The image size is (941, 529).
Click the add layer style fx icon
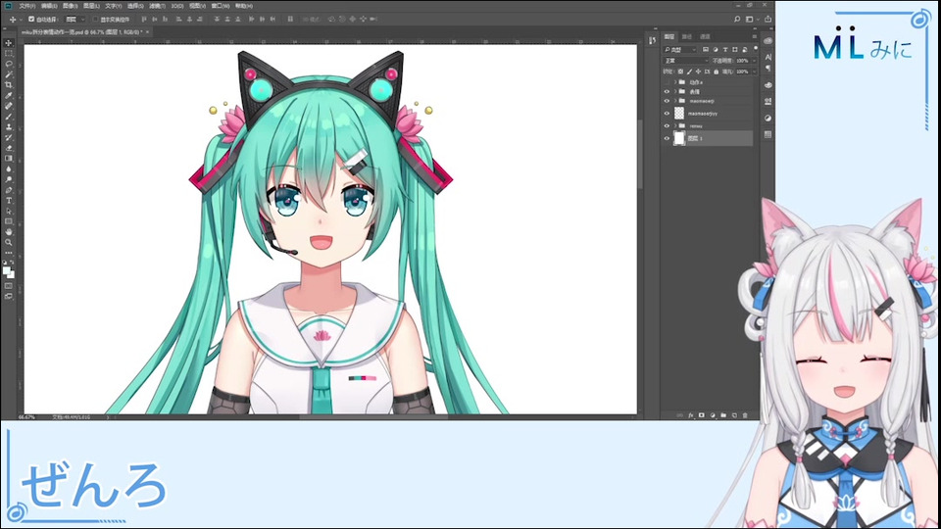pyautogui.click(x=691, y=415)
